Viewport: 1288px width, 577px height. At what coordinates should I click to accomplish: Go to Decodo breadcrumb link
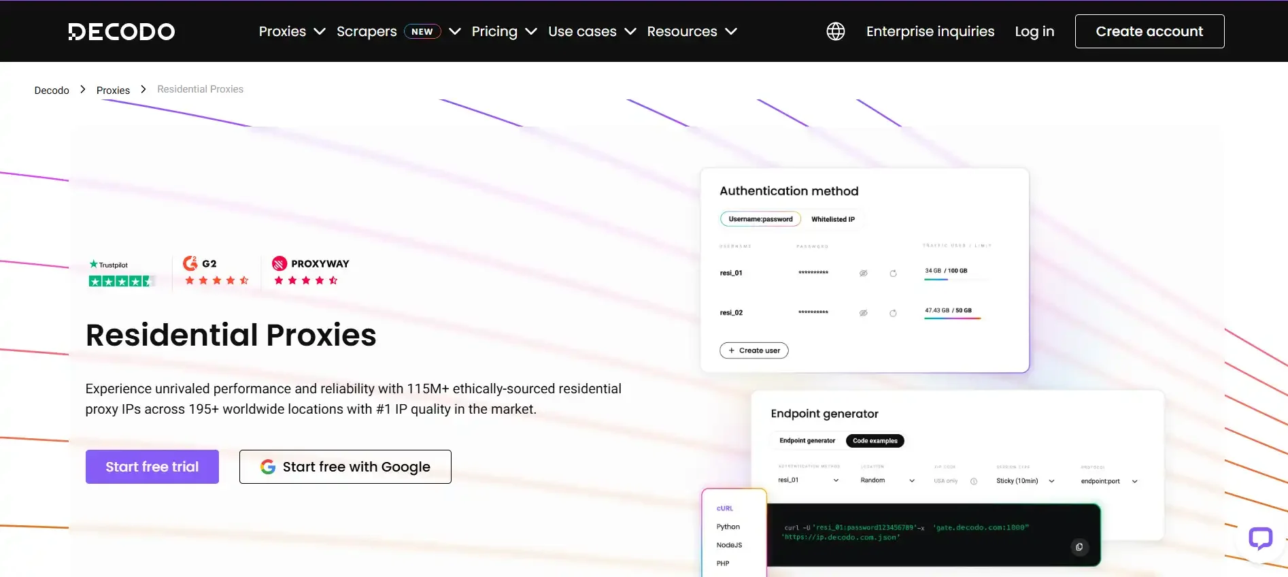[52, 90]
